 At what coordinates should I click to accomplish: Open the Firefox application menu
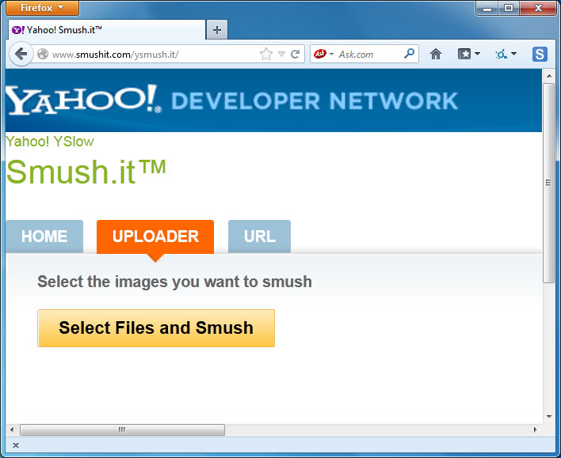tap(42, 7)
